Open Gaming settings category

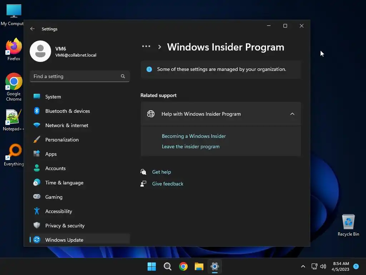[80, 197]
